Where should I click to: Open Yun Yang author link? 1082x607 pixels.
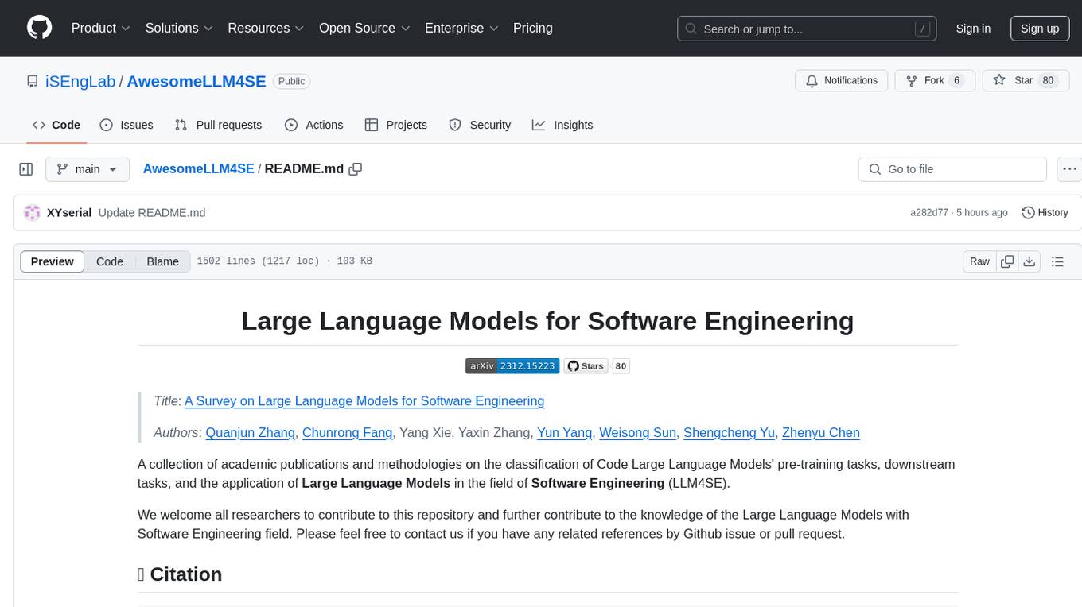564,433
